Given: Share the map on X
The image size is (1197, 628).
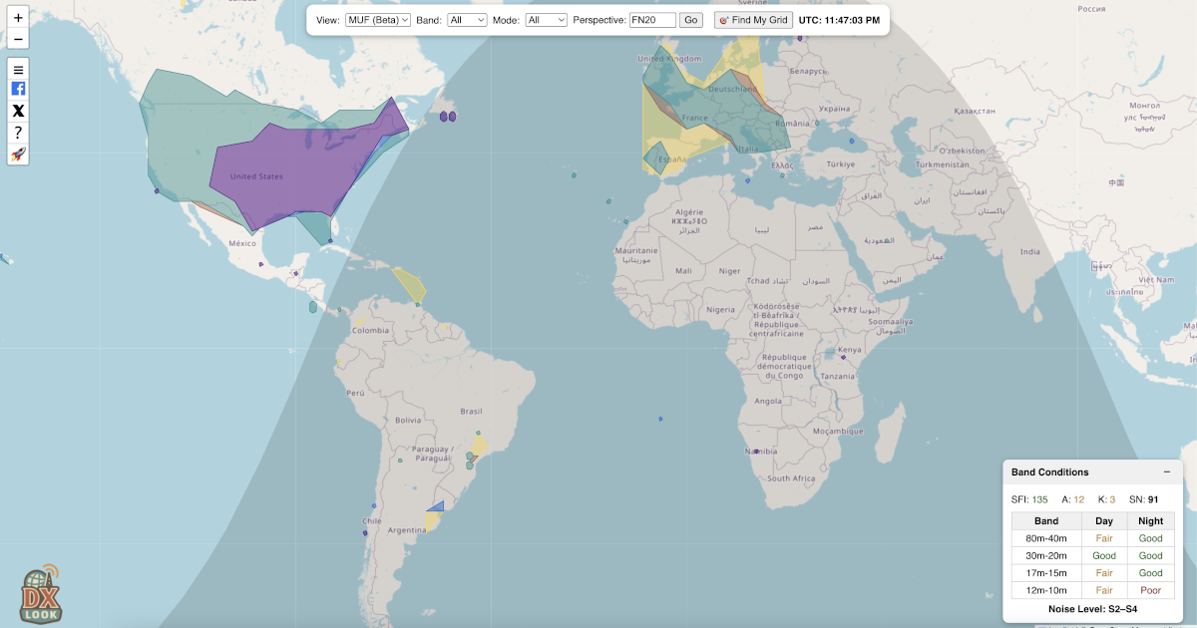Looking at the screenshot, I should click(18, 111).
